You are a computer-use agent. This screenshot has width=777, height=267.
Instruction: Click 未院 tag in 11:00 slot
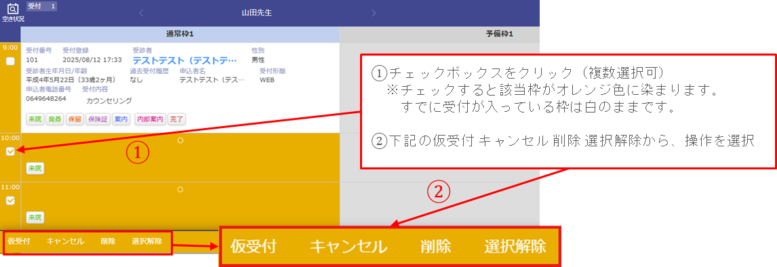(35, 217)
